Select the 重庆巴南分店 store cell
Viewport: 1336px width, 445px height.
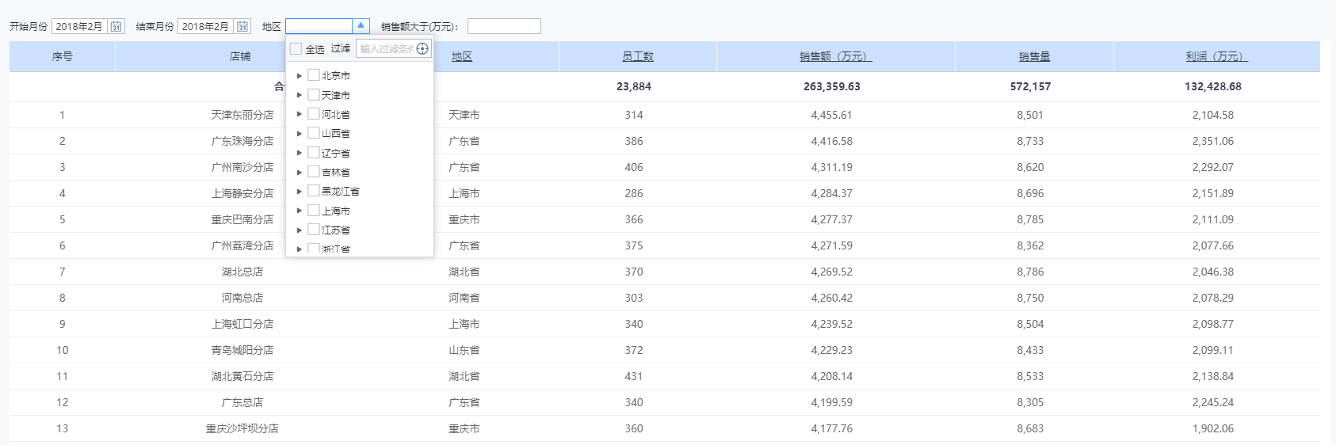[x=242, y=219]
